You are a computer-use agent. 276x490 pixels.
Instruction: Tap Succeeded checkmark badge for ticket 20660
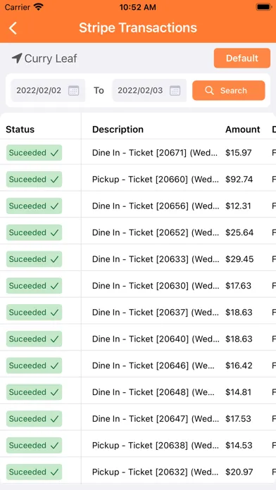(34, 180)
